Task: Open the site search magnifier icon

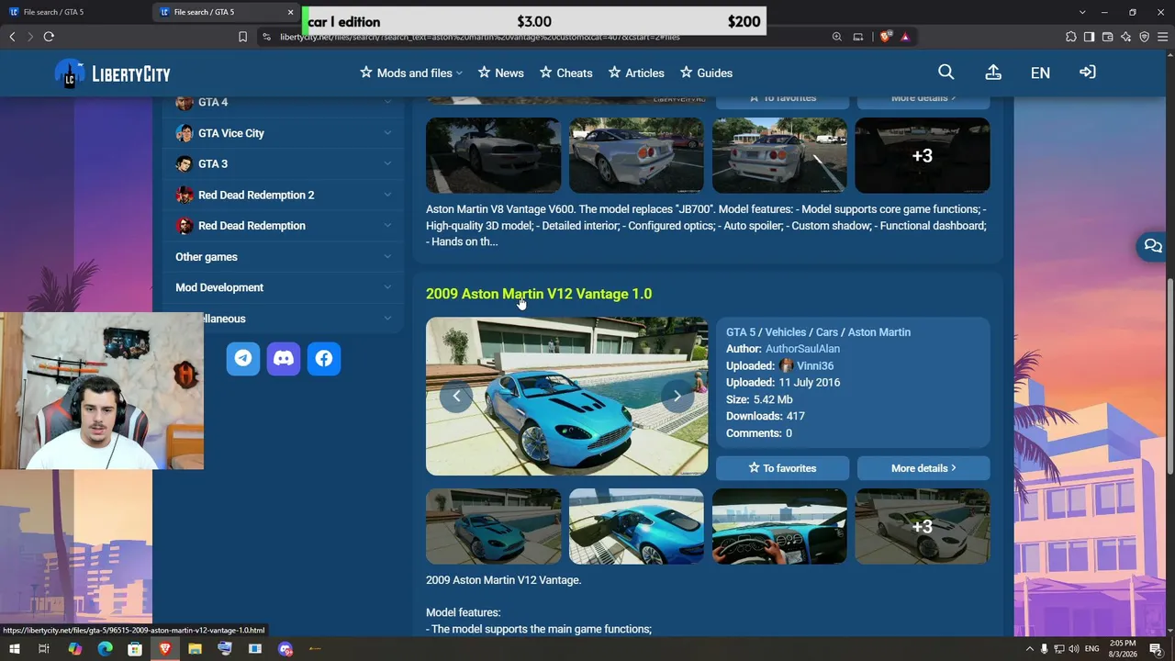Action: 946,73
